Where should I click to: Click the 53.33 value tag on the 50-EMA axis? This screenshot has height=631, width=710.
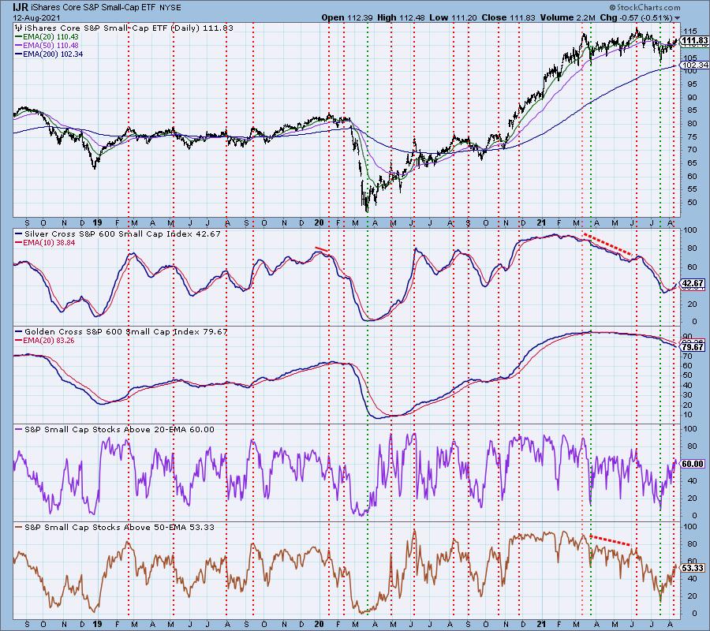693,568
